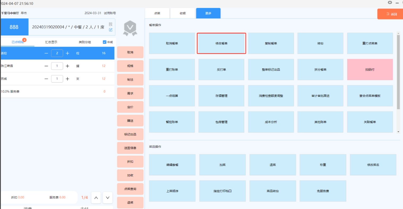
Task: Click scrollbar down arrow in 餐单操作 panel
Action: (398, 131)
